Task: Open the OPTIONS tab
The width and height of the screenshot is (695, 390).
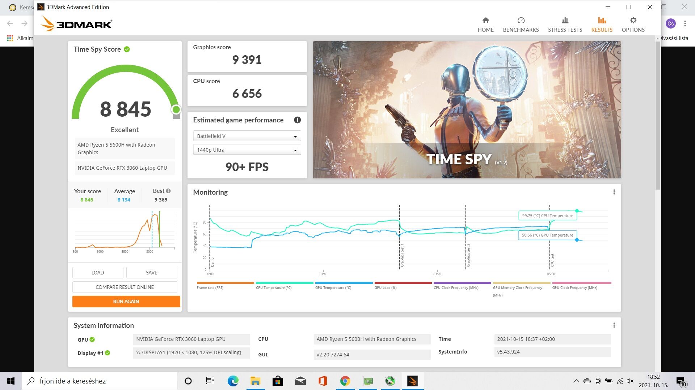Action: pyautogui.click(x=633, y=25)
